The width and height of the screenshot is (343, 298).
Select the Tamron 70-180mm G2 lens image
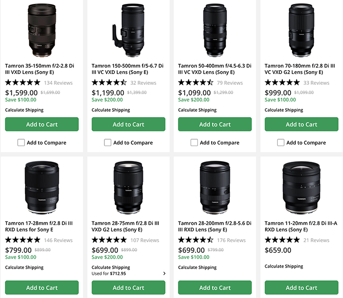[x=301, y=29]
